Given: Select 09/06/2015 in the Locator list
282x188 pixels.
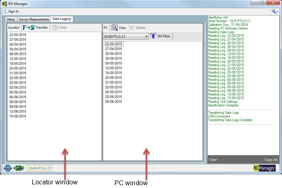Looking at the screenshot, I should click(x=18, y=107).
